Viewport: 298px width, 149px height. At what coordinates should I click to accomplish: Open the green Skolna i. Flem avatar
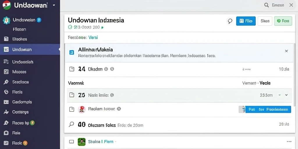(x=81, y=142)
